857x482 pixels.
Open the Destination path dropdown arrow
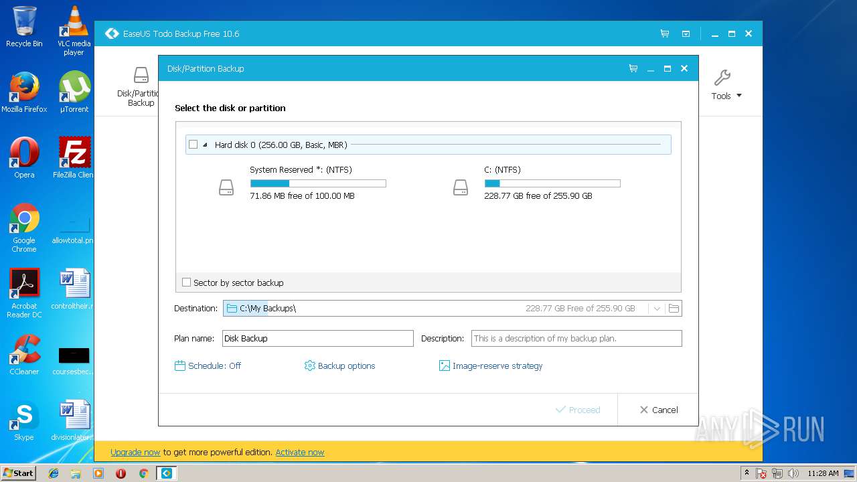pyautogui.click(x=657, y=309)
